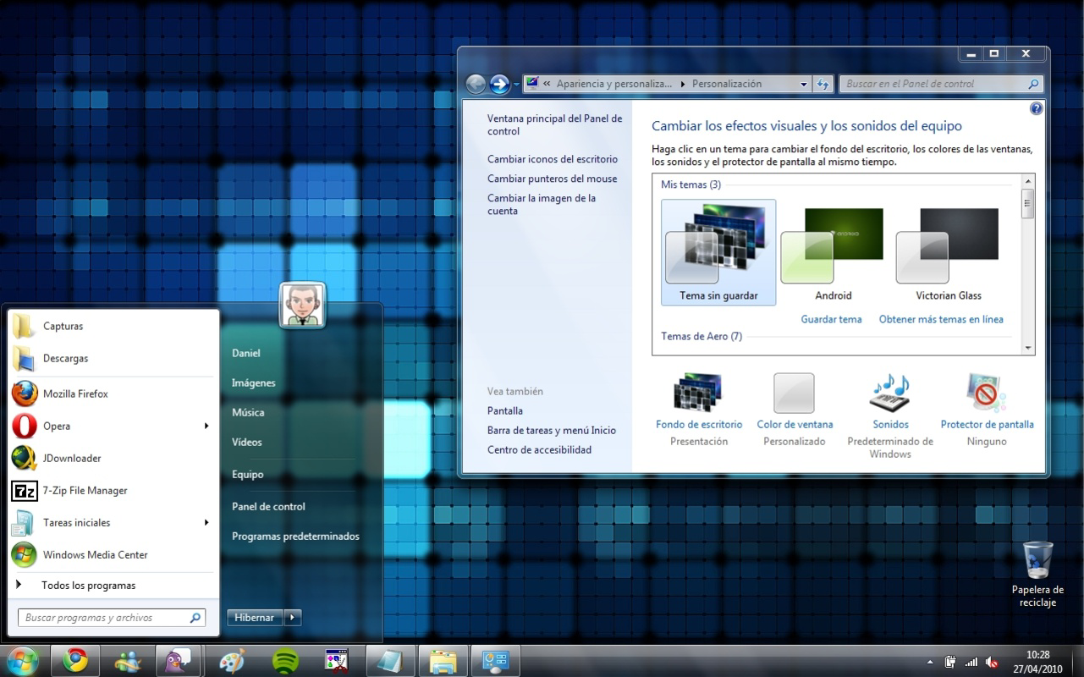Open Color de ventana settings
Image resolution: width=1084 pixels, height=677 pixels.
794,394
